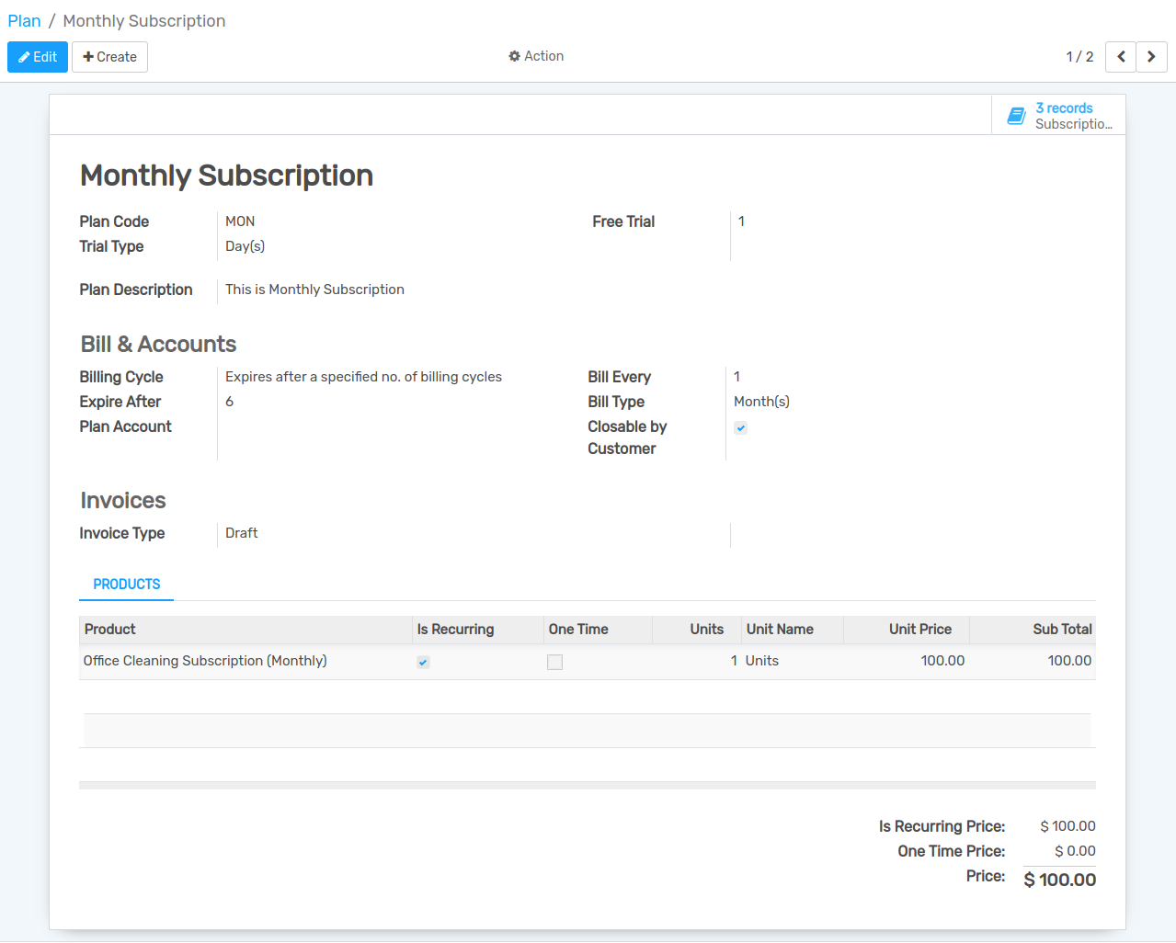
Task: Switch to the Products tab
Action: coord(127,585)
